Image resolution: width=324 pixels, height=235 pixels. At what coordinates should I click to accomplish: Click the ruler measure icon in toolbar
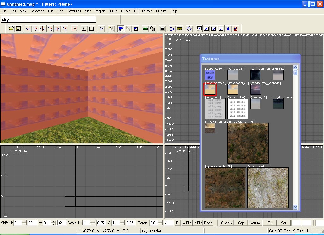tap(179, 29)
